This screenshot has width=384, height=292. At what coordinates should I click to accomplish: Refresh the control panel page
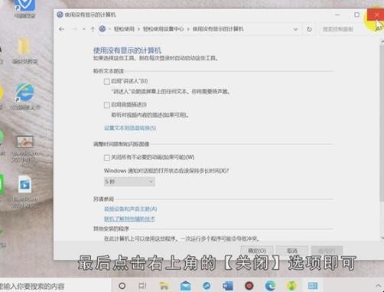[x=309, y=29]
